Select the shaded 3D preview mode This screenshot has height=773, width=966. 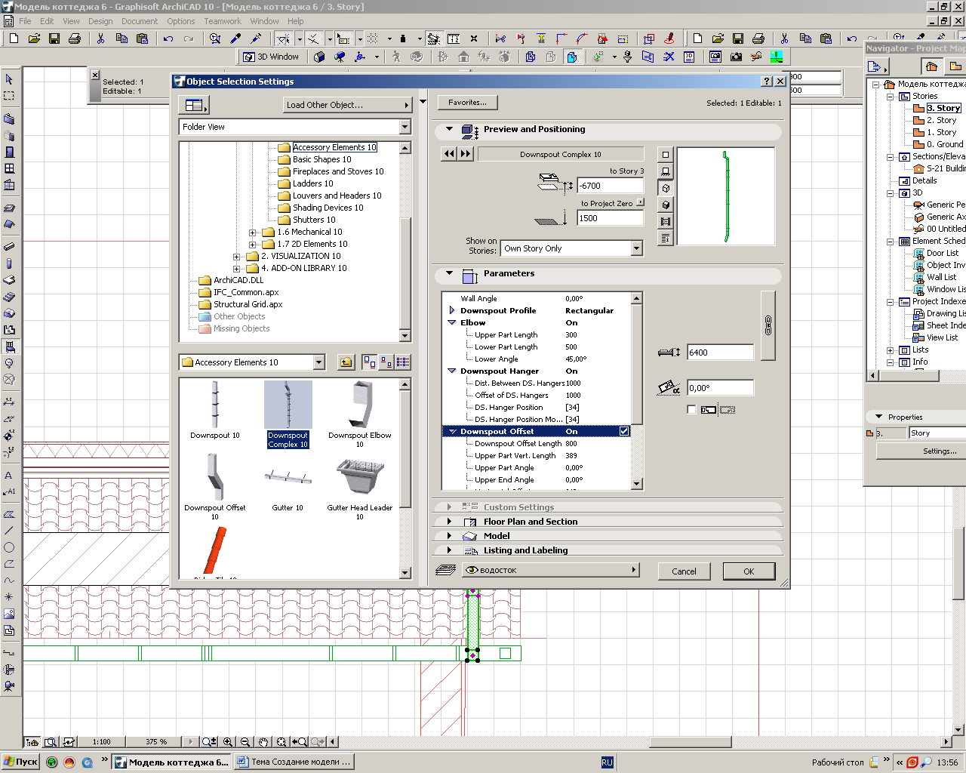tap(665, 205)
